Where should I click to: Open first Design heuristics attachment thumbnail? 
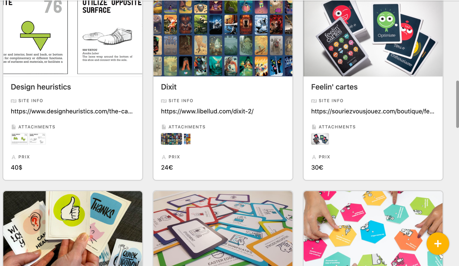click(x=19, y=139)
